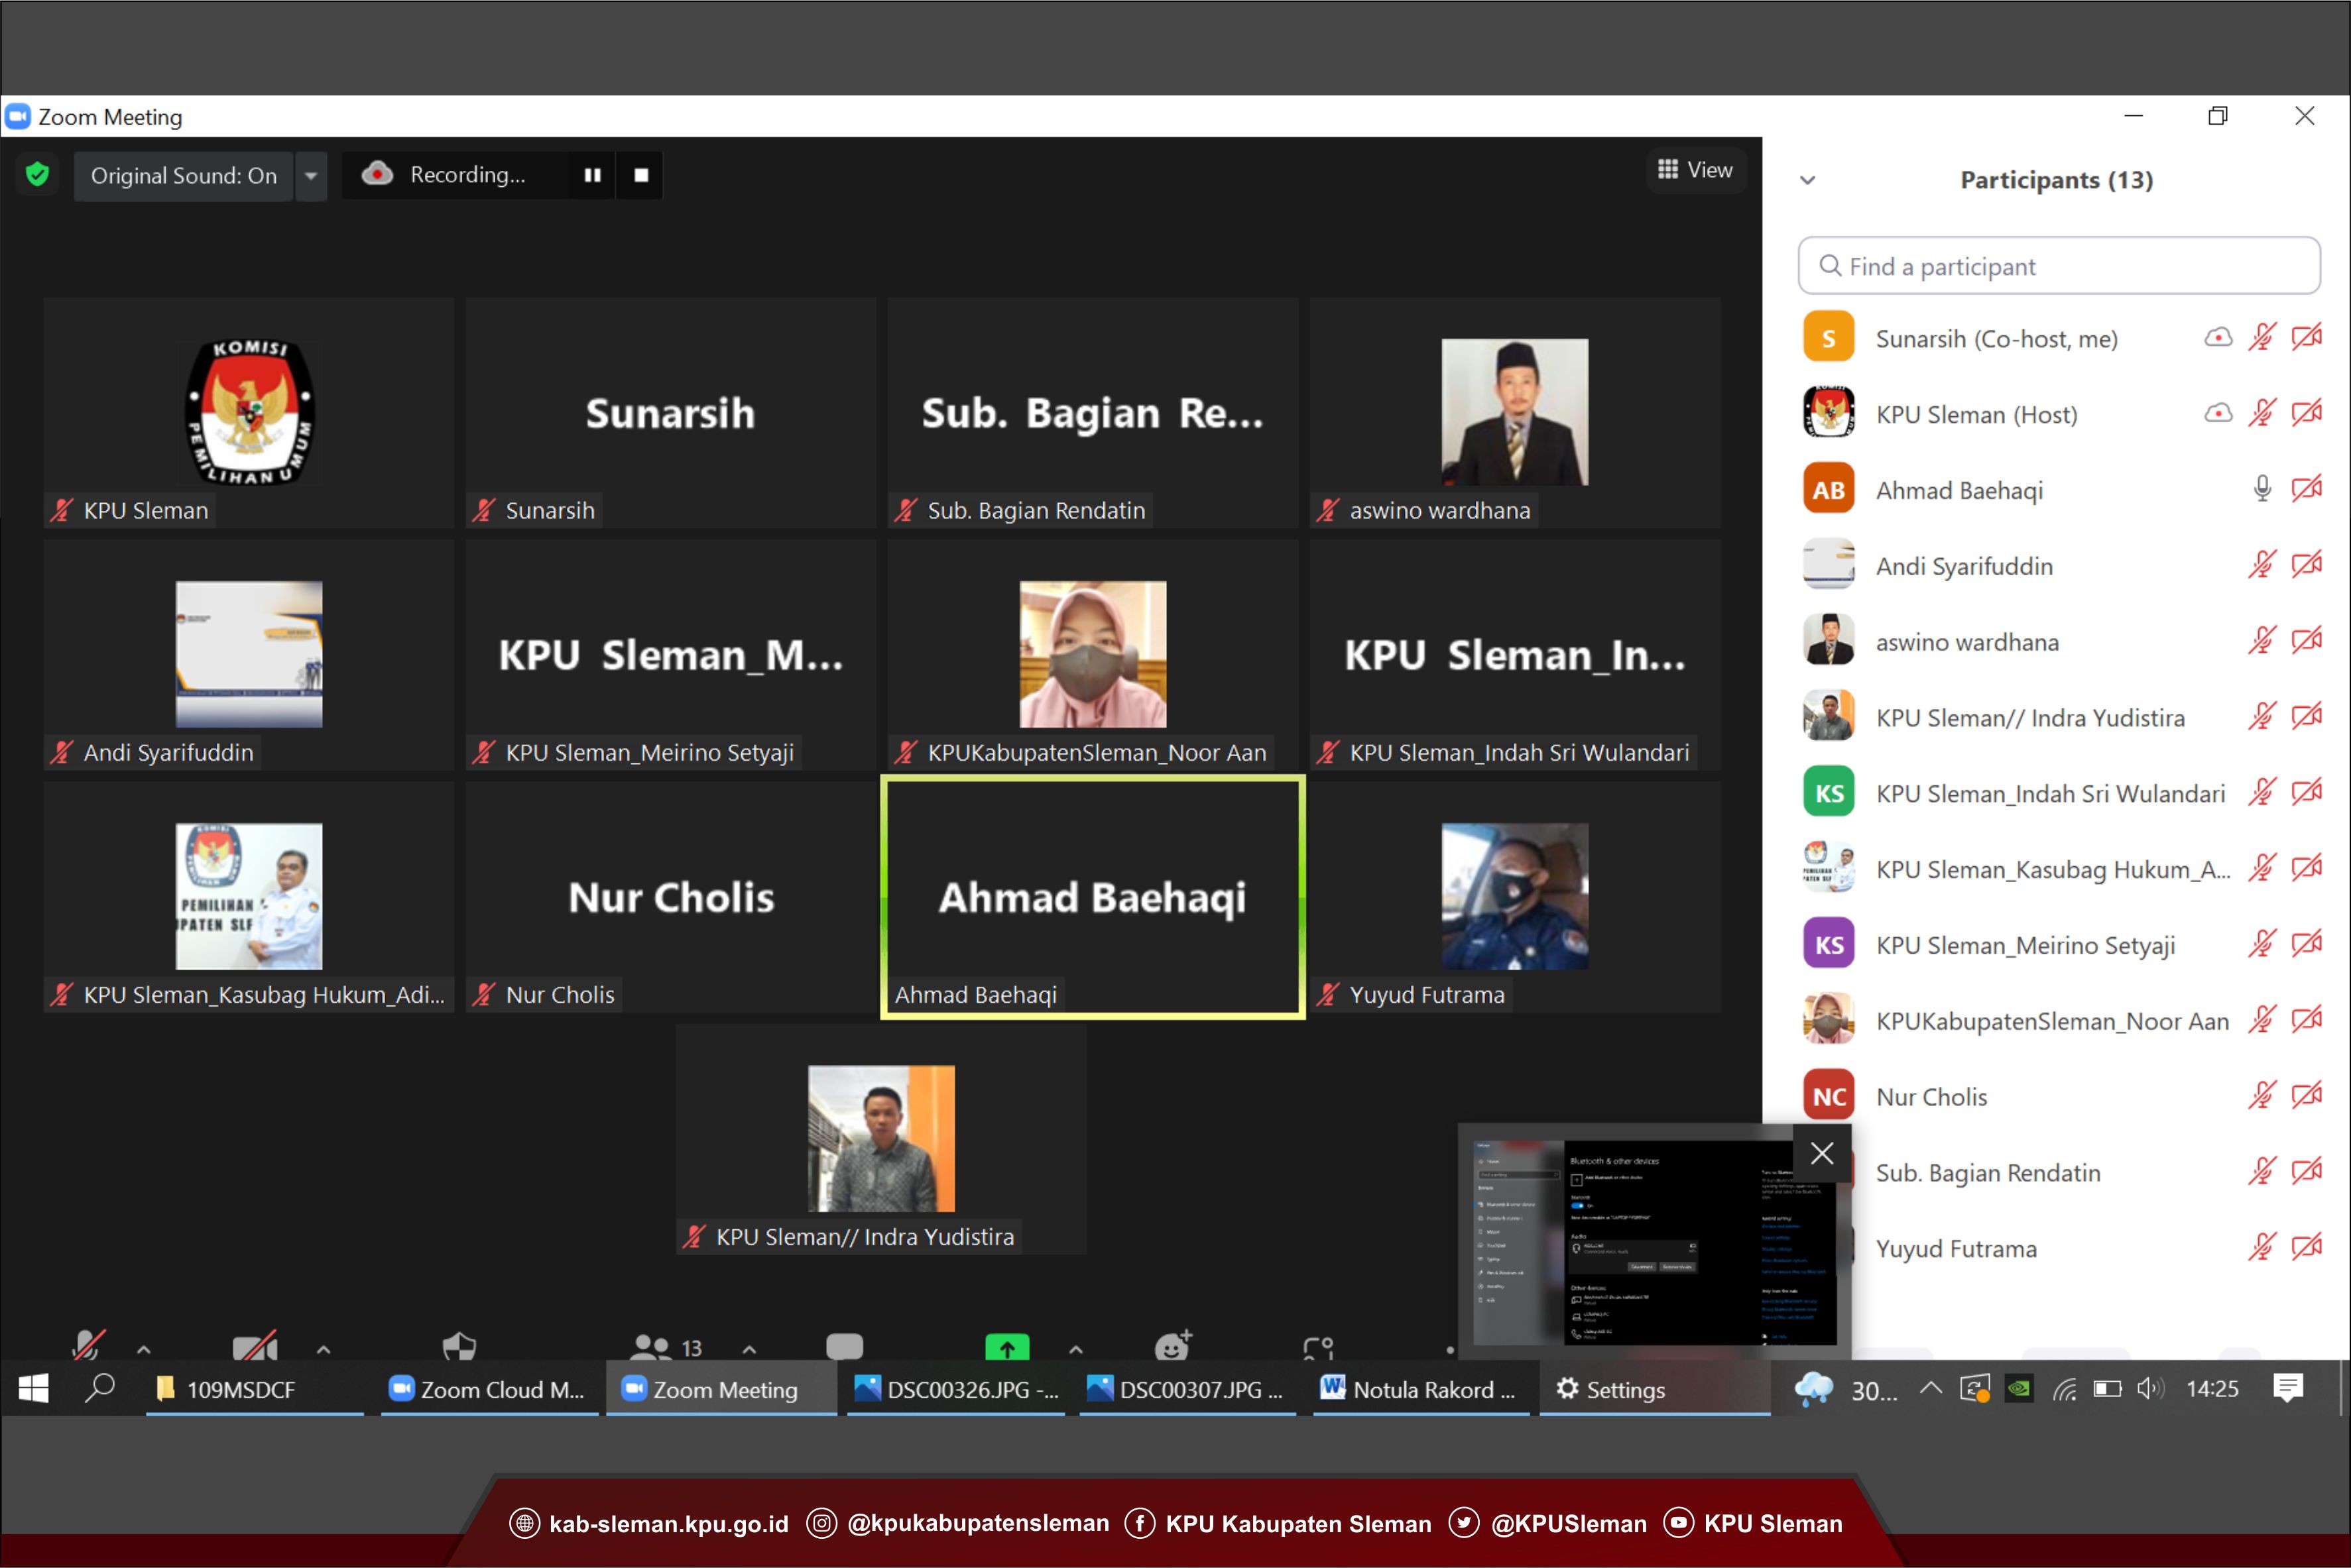The width and height of the screenshot is (2351, 1568).
Task: Click the Security shield toolbar icon
Action: click(x=459, y=1346)
